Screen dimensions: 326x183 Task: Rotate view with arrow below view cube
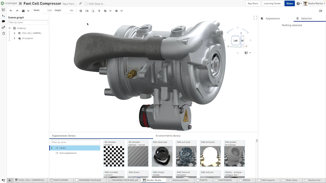(238, 53)
